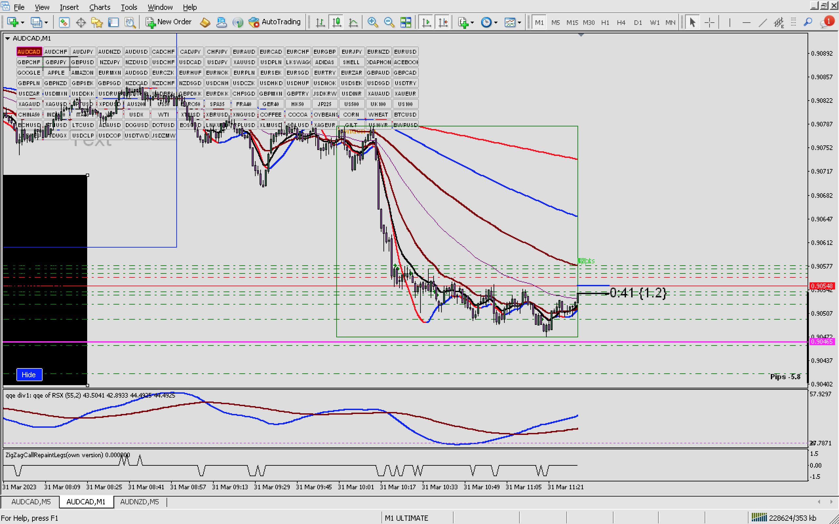Open the Market Watch panel icon
The width and height of the screenshot is (839, 524).
click(64, 23)
